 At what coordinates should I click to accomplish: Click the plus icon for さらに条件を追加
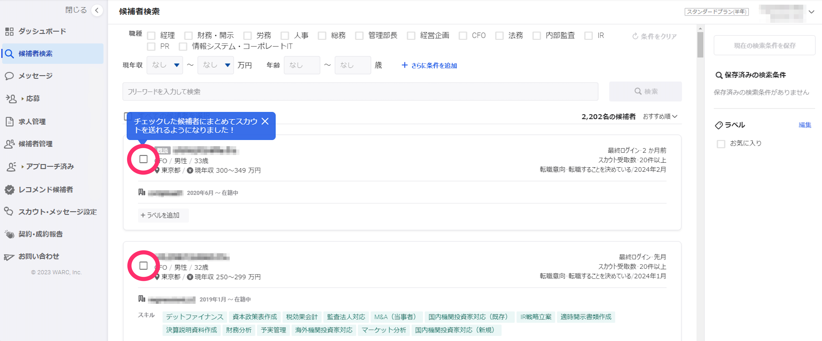(x=404, y=65)
